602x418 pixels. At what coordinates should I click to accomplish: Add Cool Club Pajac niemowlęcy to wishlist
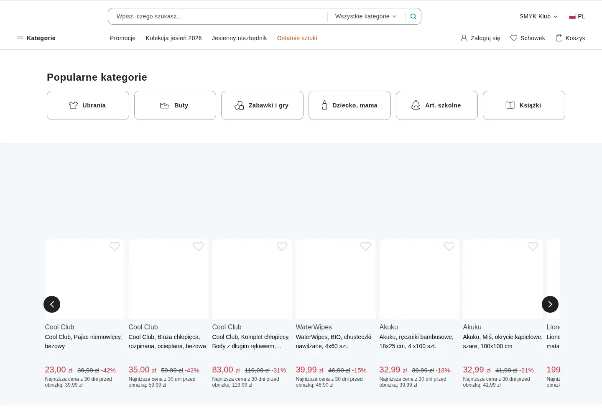(115, 246)
